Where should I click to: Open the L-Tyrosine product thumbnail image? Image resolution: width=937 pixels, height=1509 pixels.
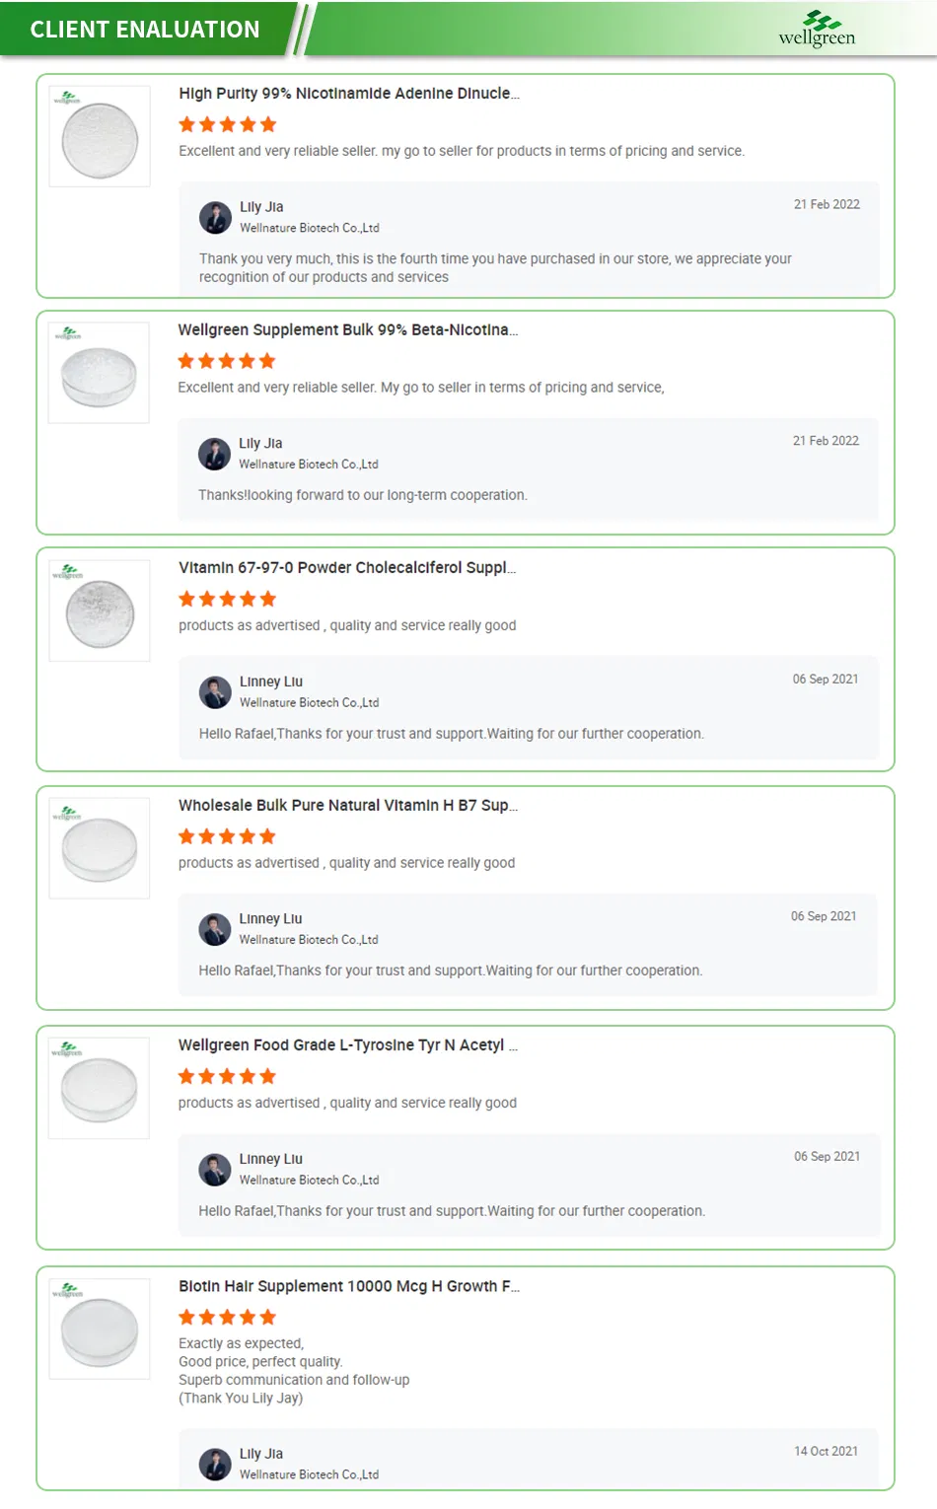99,1088
